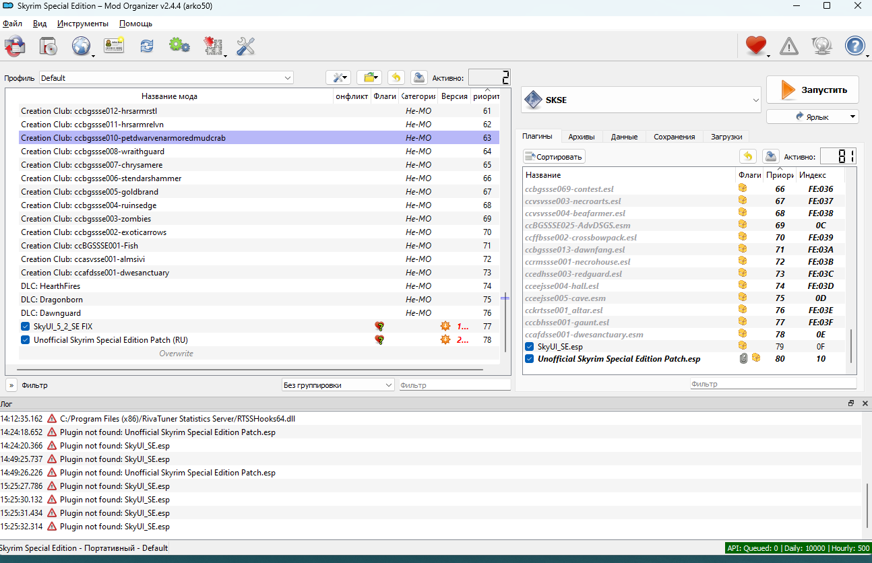Sort mods by Название мода column header

coord(170,96)
